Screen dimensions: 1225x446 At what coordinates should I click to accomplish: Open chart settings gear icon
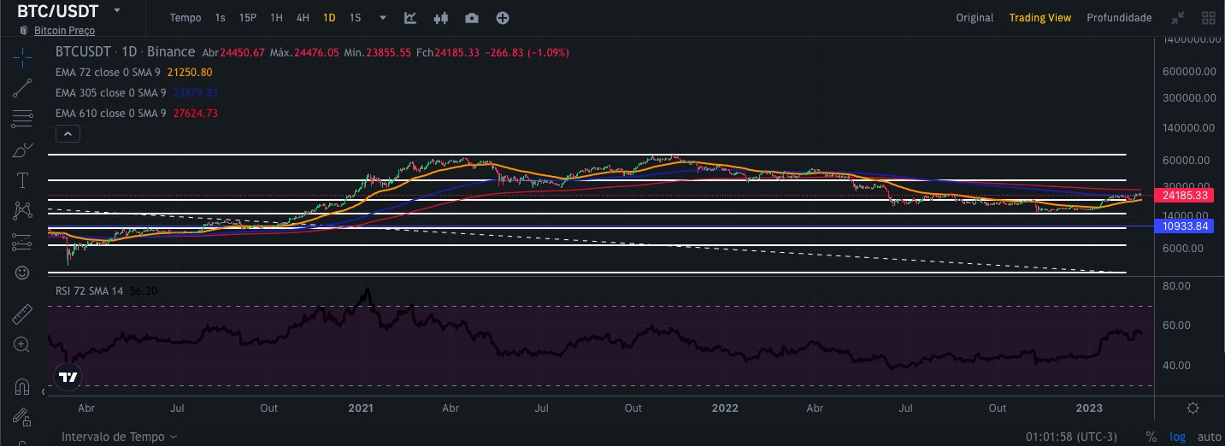coord(1193,408)
